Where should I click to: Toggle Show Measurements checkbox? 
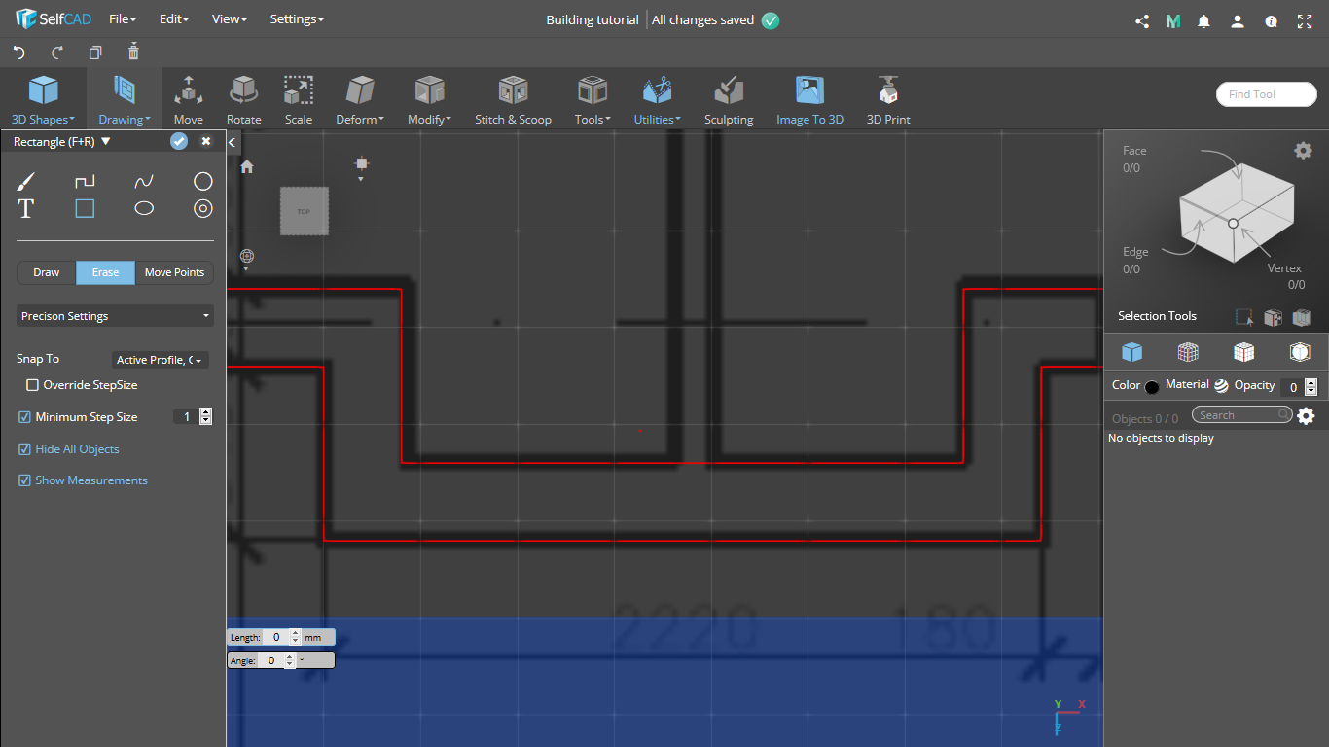pos(25,480)
